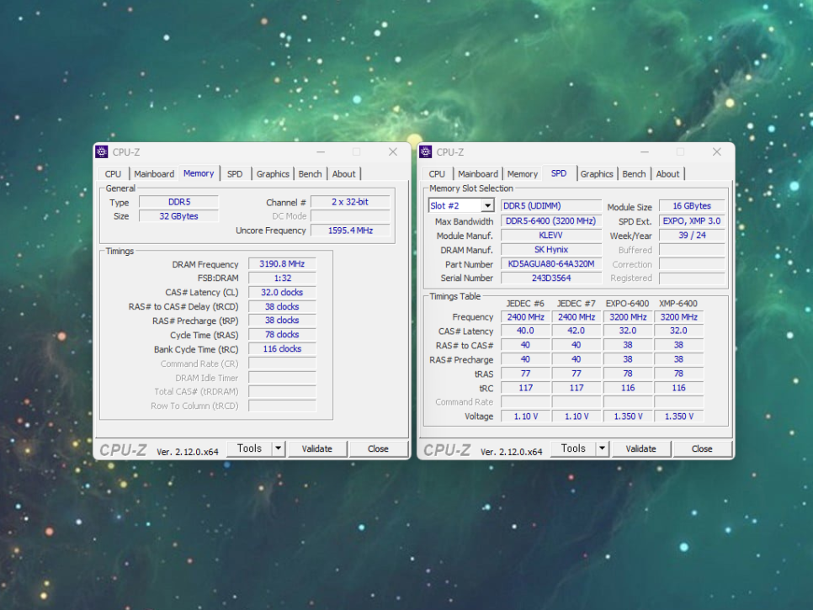
Task: Open the About tab in left CPU-Z window
Action: coord(343,174)
